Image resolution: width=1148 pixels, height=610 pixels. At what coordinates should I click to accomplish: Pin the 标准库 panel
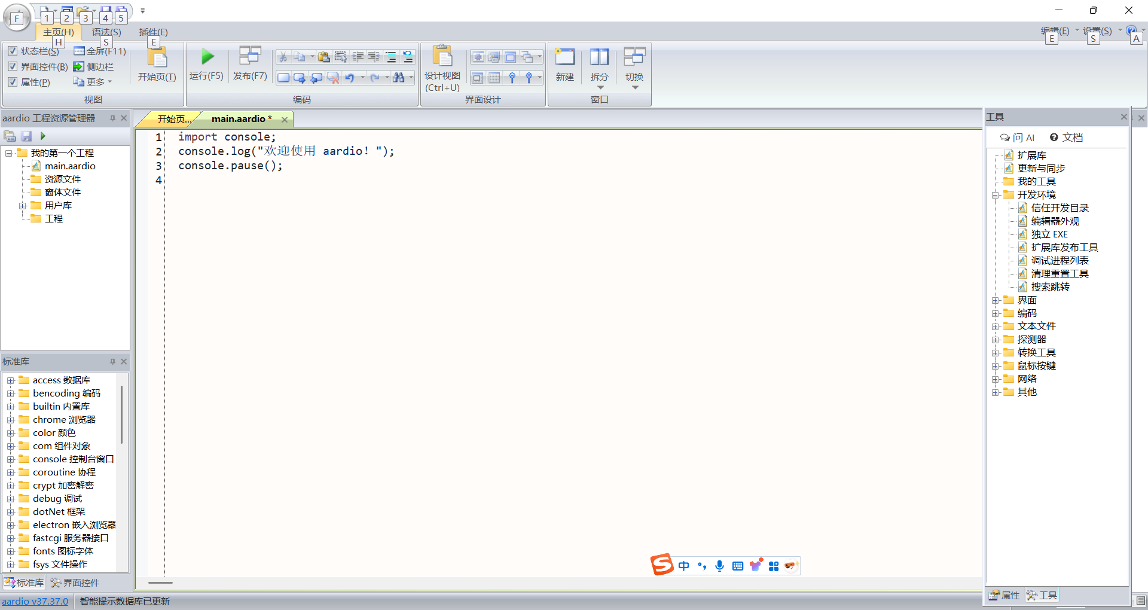[112, 361]
